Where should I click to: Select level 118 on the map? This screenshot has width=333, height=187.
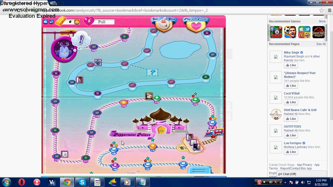coord(57,157)
